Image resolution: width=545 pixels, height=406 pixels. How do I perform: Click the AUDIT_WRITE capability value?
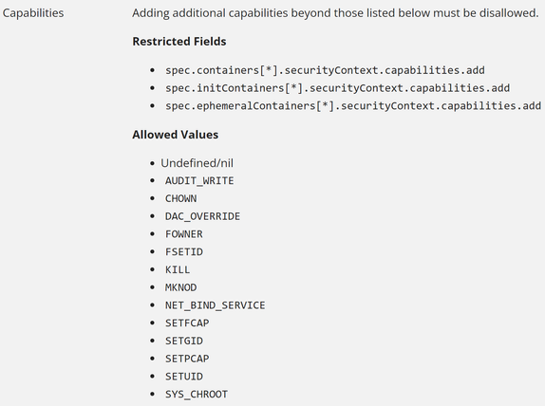(199, 180)
